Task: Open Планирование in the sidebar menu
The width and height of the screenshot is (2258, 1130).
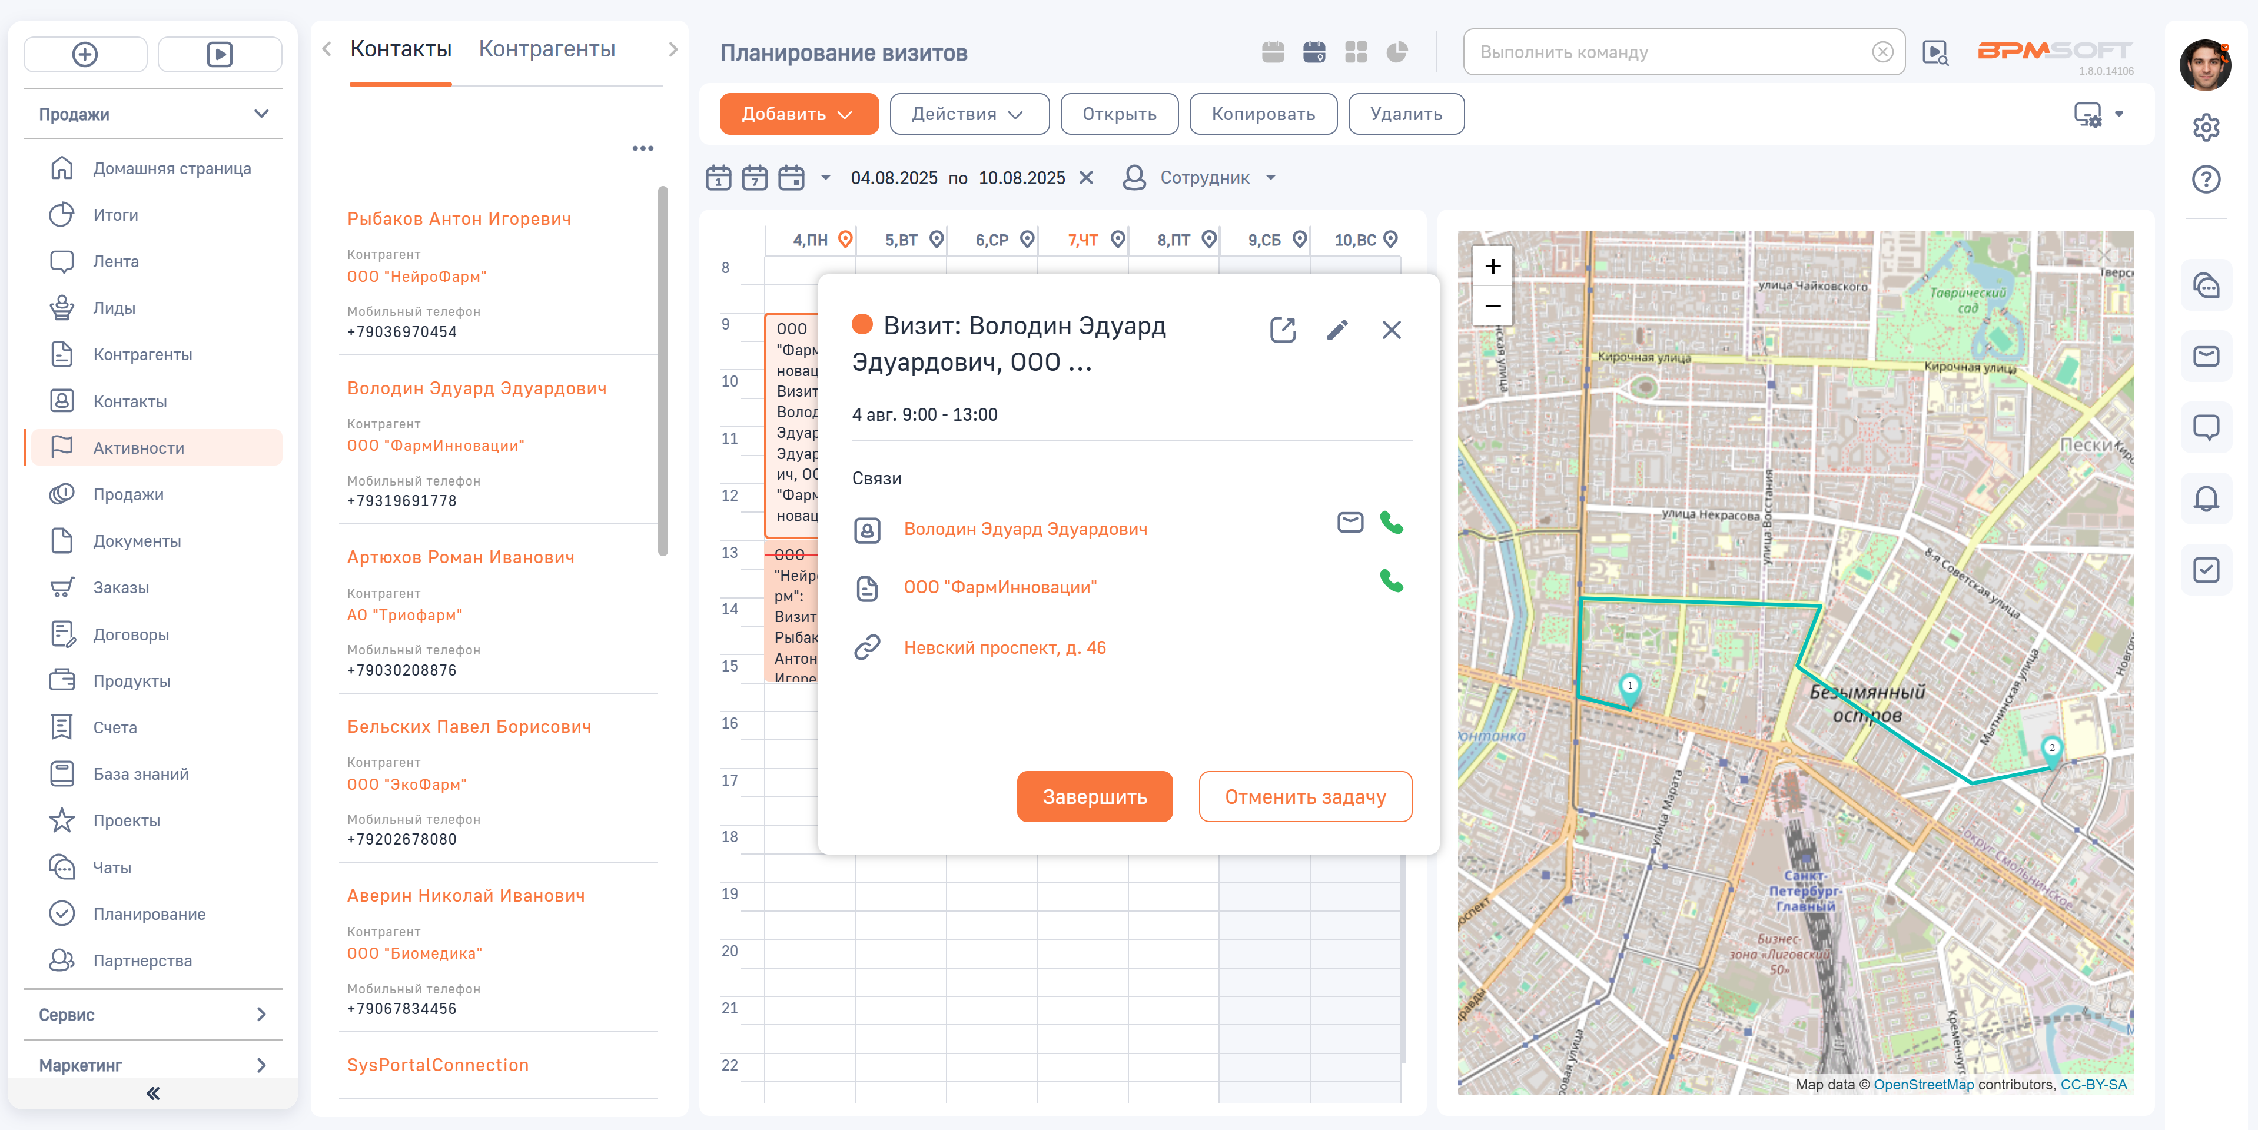Action: click(x=149, y=913)
